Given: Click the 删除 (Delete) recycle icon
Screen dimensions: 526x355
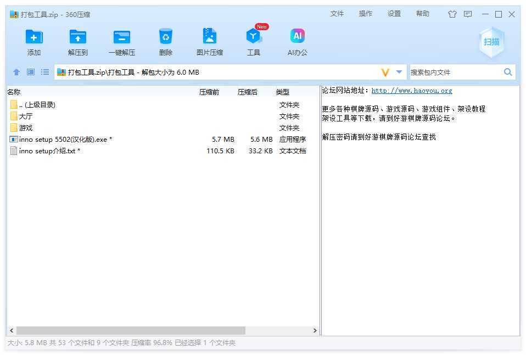Looking at the screenshot, I should (x=165, y=37).
